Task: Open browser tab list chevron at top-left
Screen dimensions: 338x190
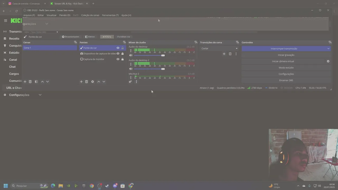Action: [3, 4]
